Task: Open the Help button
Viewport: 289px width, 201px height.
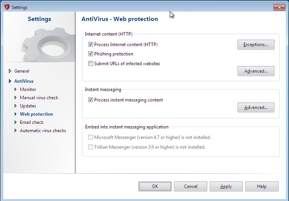Action: 262,187
